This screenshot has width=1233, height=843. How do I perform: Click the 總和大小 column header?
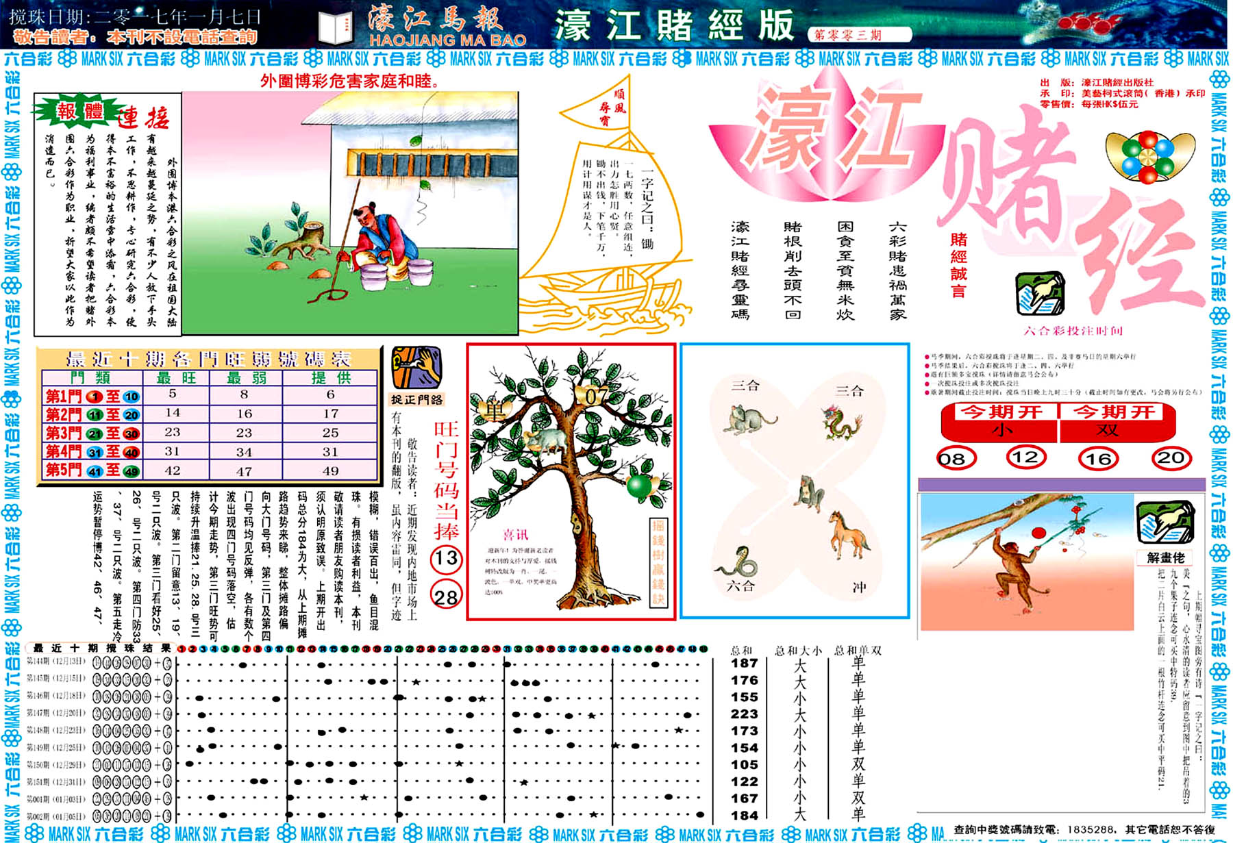(x=798, y=650)
